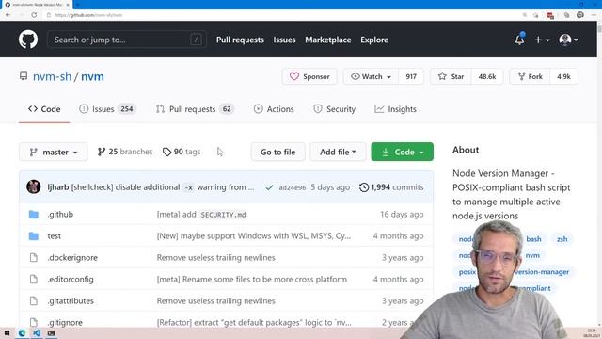View the 4.9k forks count
602x339 pixels.
[564, 76]
